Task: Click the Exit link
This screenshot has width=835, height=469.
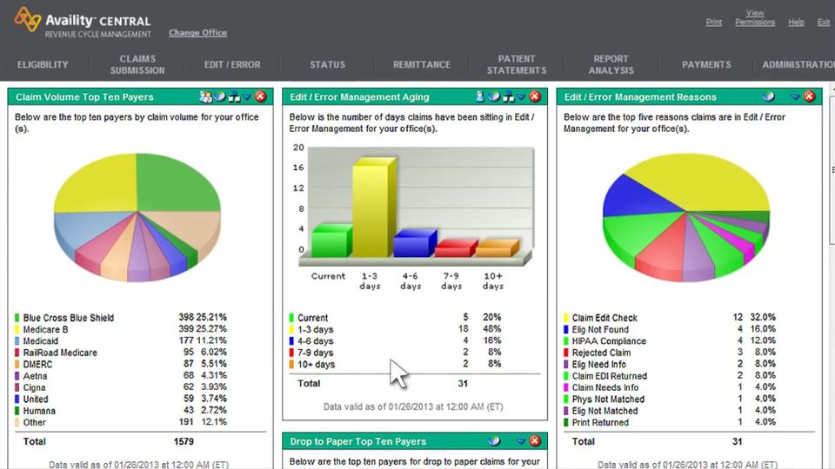Action: 824,23
